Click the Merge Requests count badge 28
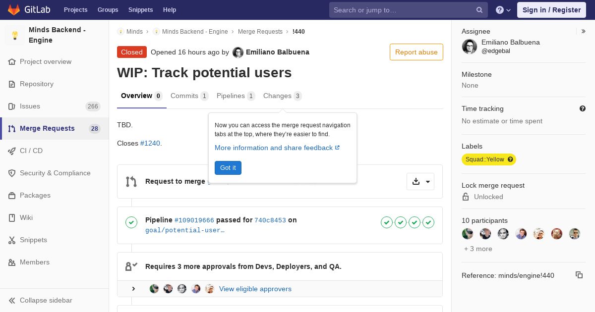 (94, 129)
